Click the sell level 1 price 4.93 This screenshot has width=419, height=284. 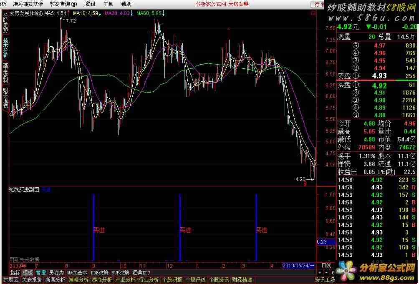[x=379, y=76]
